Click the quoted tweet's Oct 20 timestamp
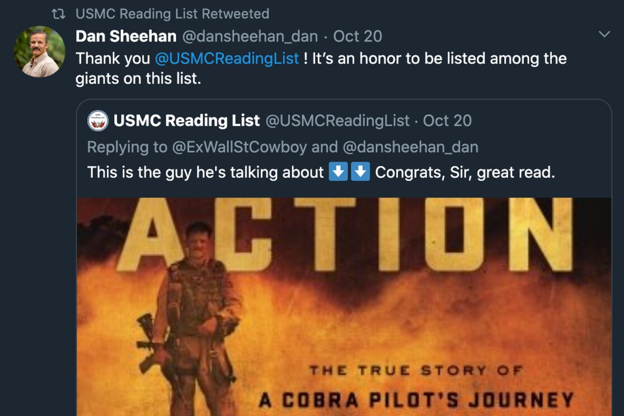Screen dimensions: 624x416 (x=447, y=121)
